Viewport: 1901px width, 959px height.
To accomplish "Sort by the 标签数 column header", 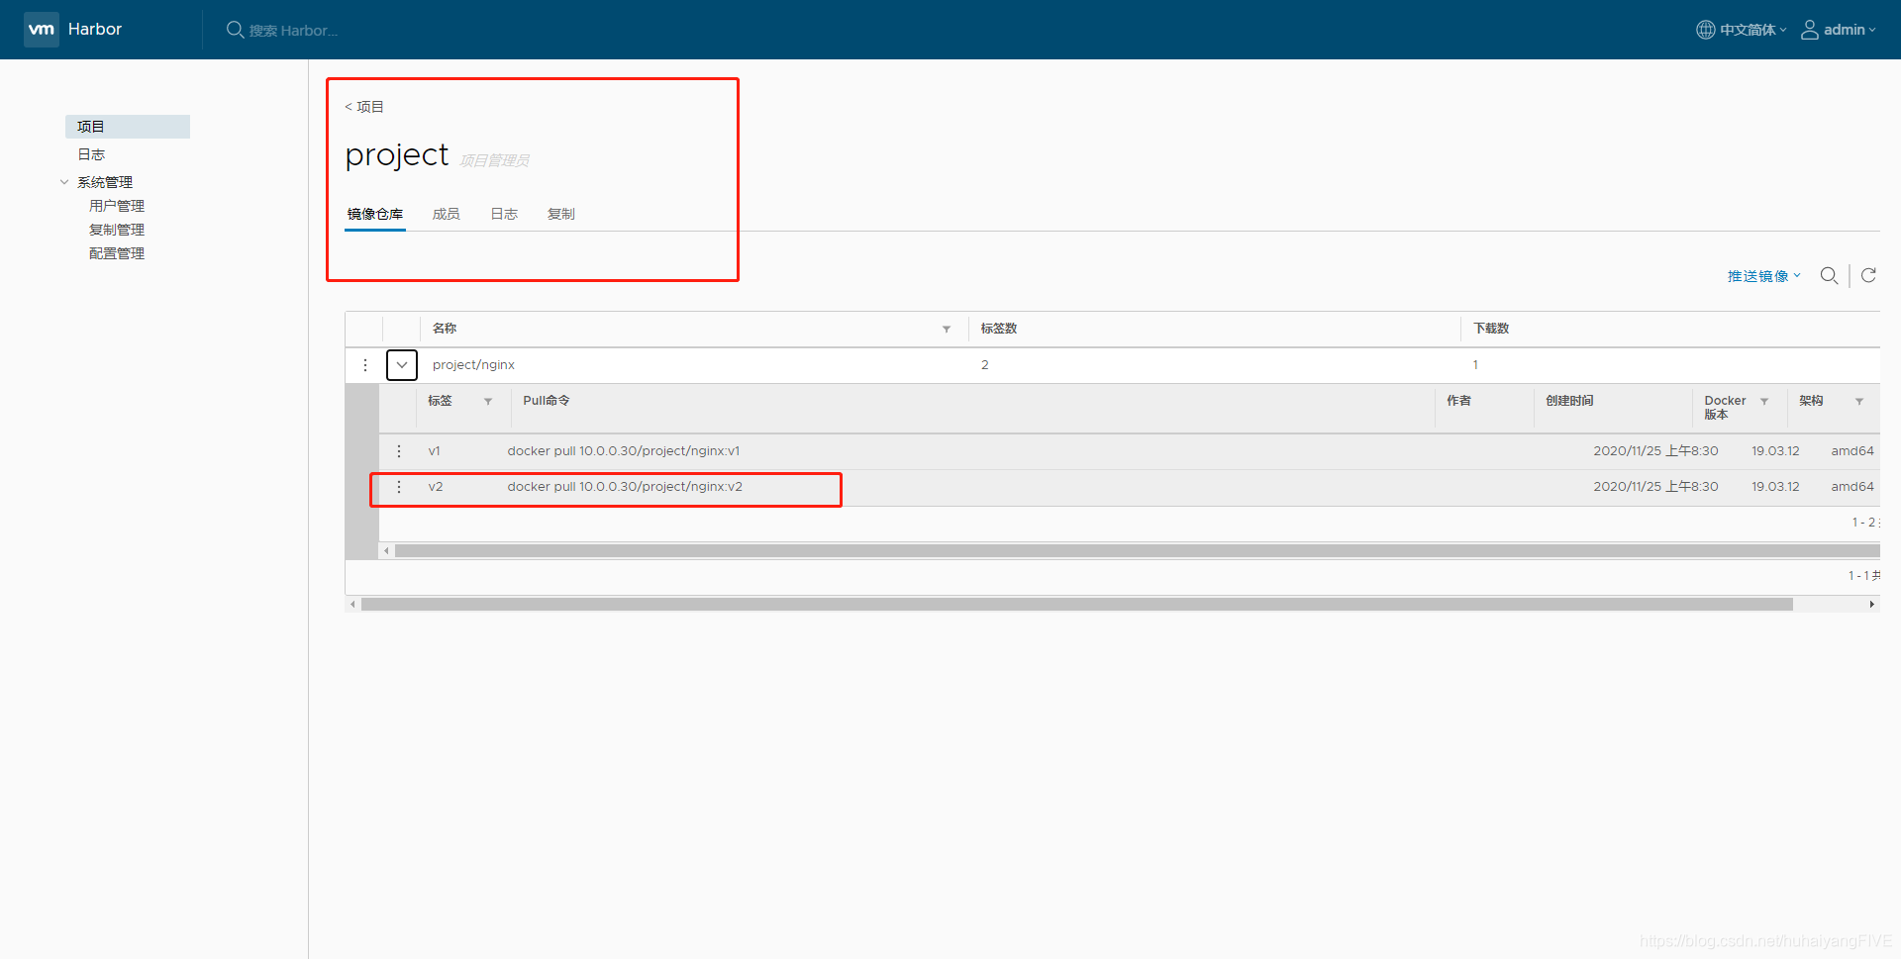I will 999,329.
